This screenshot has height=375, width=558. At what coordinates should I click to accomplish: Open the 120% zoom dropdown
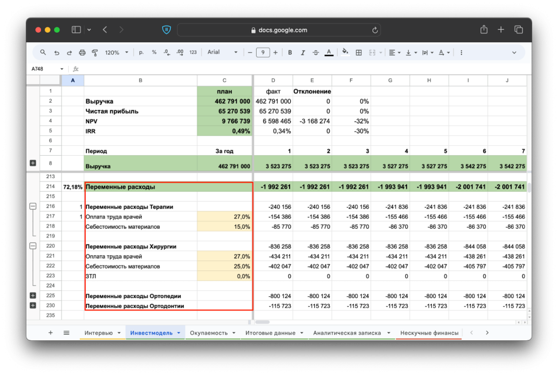pyautogui.click(x=116, y=52)
